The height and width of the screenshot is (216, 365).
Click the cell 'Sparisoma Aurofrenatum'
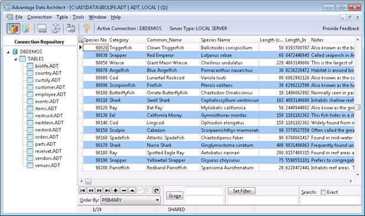tap(229, 167)
